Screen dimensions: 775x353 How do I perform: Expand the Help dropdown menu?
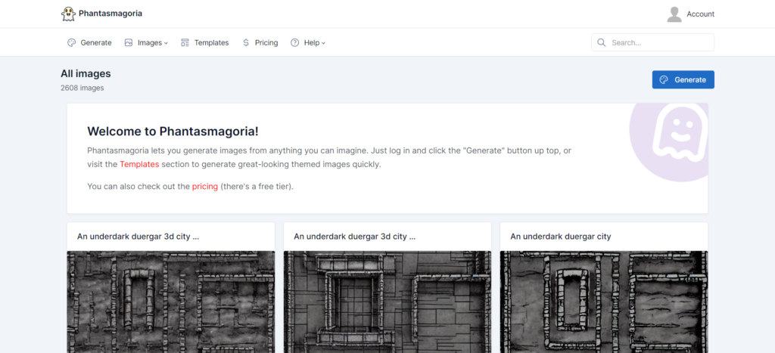point(314,43)
